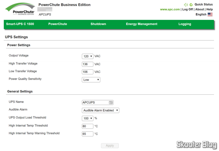The width and height of the screenshot is (219, 151).
Task: Click the green checkmark status icon
Action: [x=191, y=5]
